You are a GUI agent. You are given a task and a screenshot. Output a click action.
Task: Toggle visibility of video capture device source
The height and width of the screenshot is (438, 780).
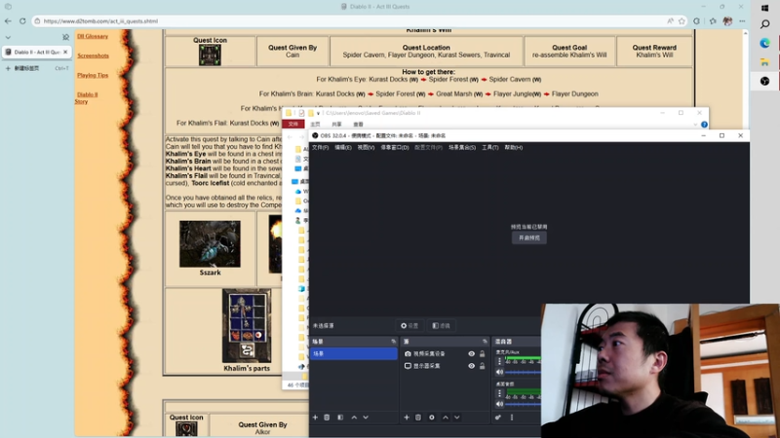tap(471, 353)
